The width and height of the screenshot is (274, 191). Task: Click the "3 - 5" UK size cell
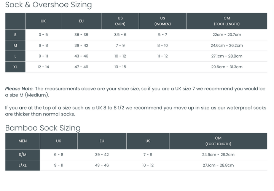pyautogui.click(x=43, y=35)
